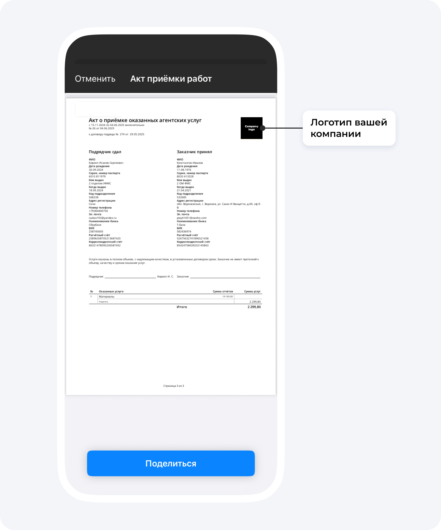This screenshot has width=441, height=530.
Task: Click the Заказчик signature line
Action: tap(225, 277)
